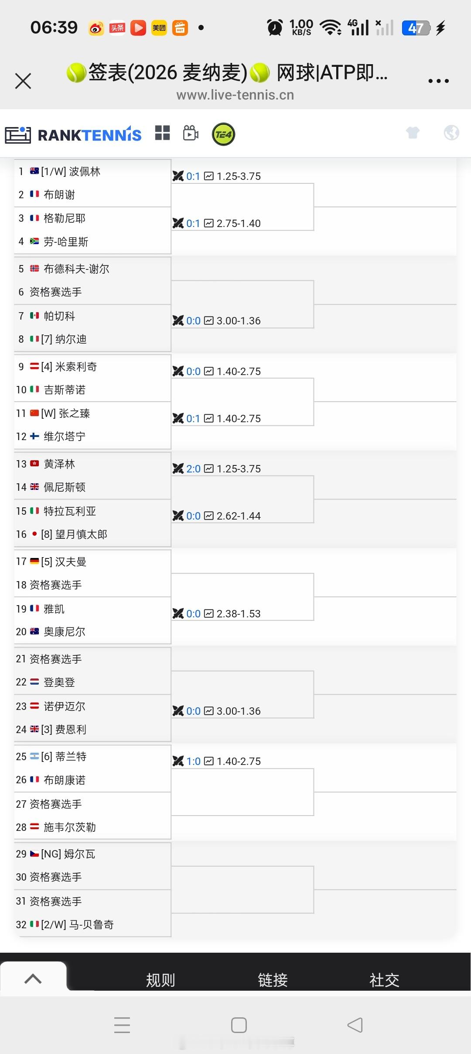Open the 链接 tab at bottom
The image size is (471, 1054).
click(273, 980)
